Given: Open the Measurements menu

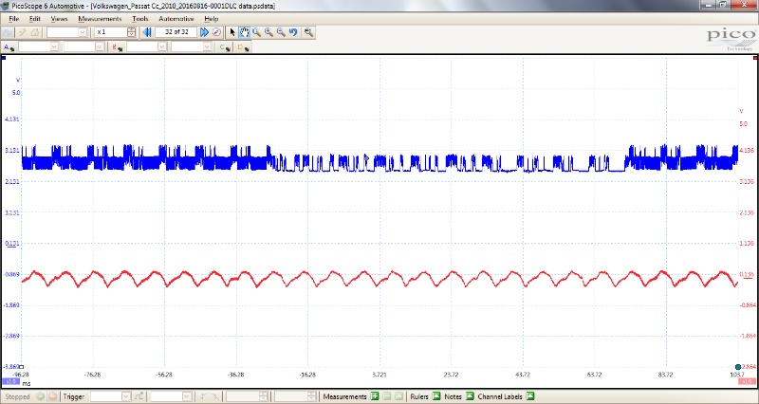Looking at the screenshot, I should pos(100,19).
